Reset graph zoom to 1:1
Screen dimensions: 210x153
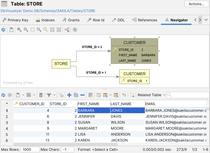click(x=39, y=30)
